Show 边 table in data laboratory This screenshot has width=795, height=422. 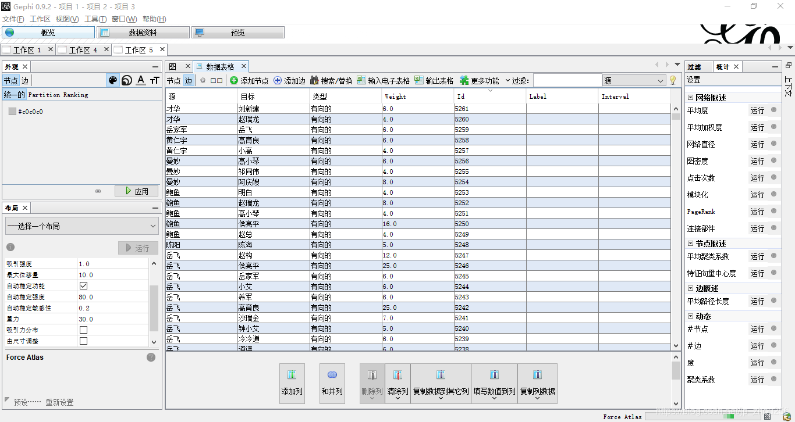click(188, 81)
